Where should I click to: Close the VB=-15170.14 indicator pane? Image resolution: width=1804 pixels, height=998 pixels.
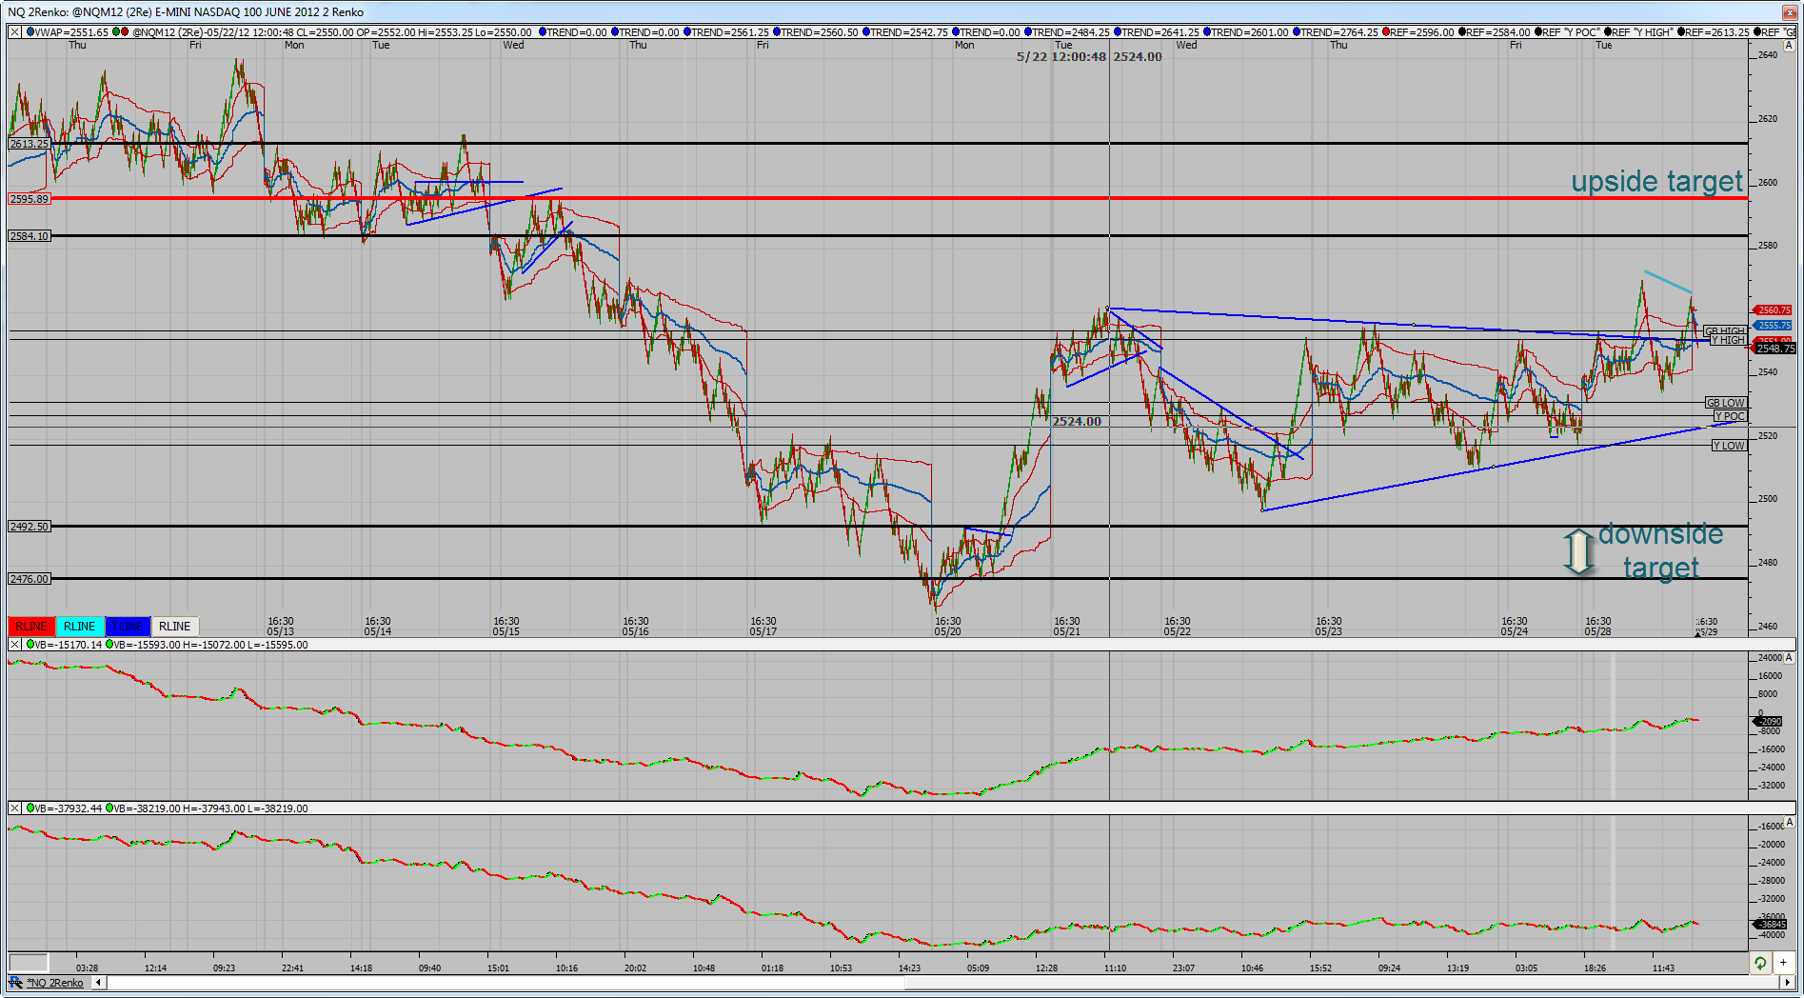coord(14,645)
